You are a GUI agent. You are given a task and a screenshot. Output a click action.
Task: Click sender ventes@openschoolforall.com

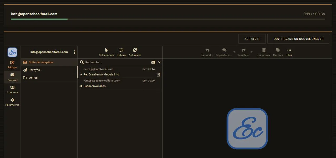102,81
